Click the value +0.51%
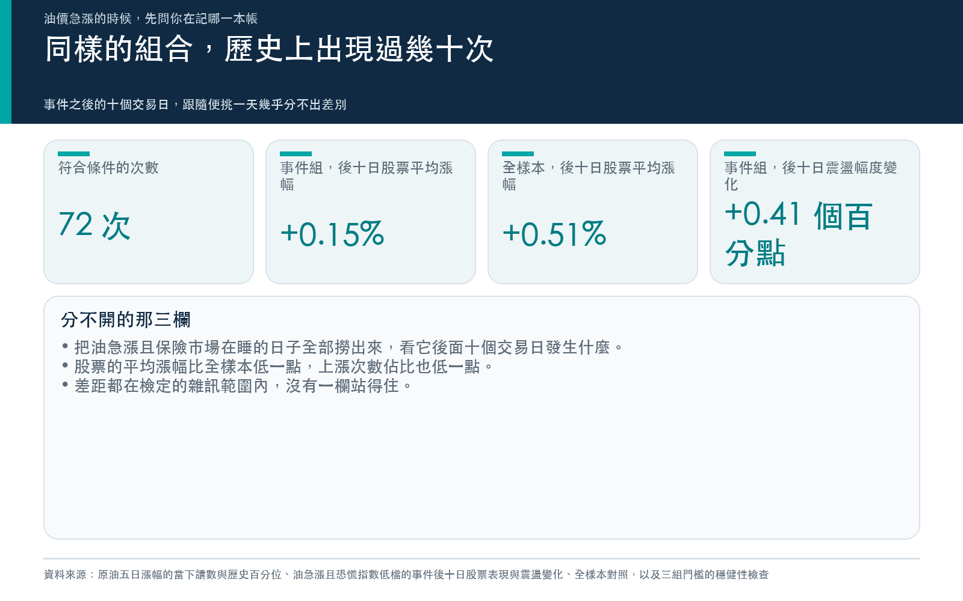Screen dimensions: 963x601 [554, 234]
